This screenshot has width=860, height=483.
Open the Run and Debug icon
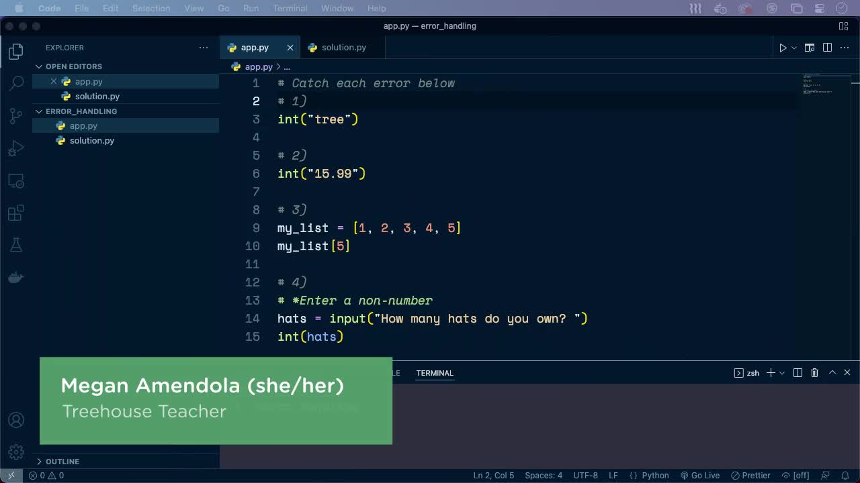click(15, 148)
